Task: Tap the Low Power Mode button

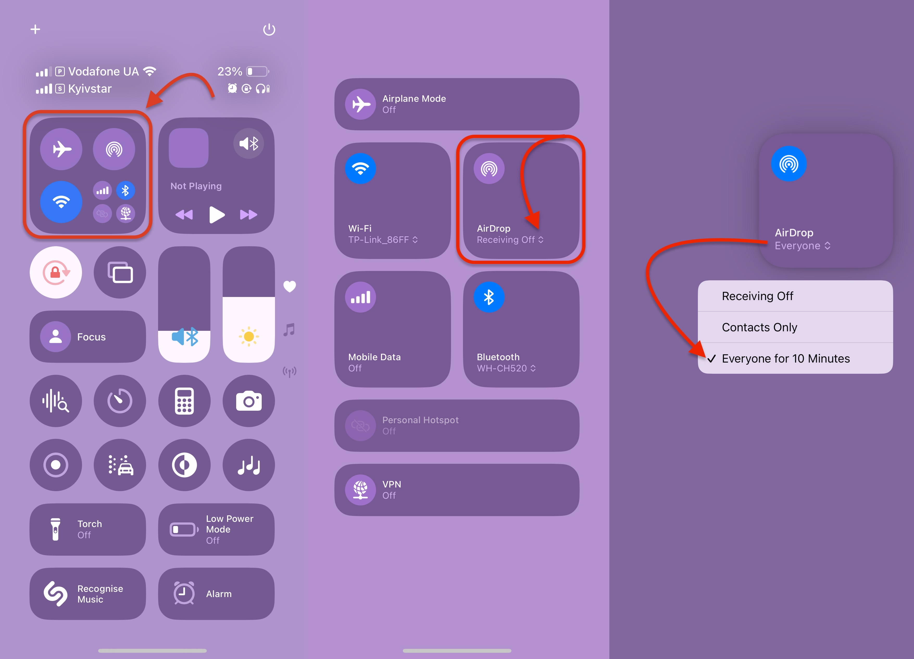Action: click(216, 529)
